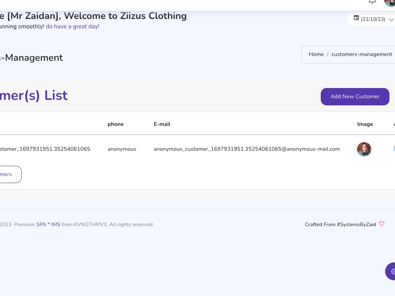Viewport: 395px width, 296px height.
Task: Open the floating settings gear button
Action: pos(391,272)
